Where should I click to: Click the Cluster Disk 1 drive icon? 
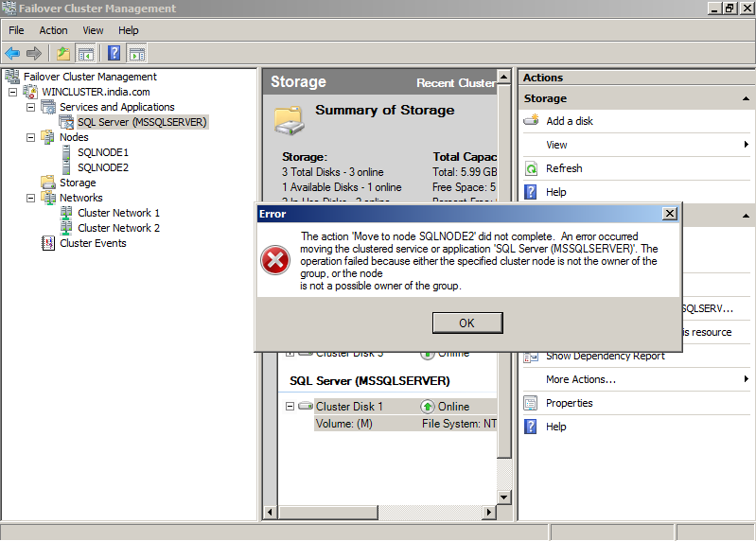pos(306,406)
